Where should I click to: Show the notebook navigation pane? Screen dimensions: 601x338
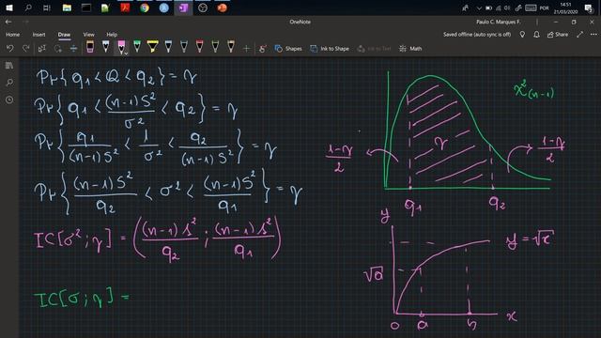pos(9,66)
